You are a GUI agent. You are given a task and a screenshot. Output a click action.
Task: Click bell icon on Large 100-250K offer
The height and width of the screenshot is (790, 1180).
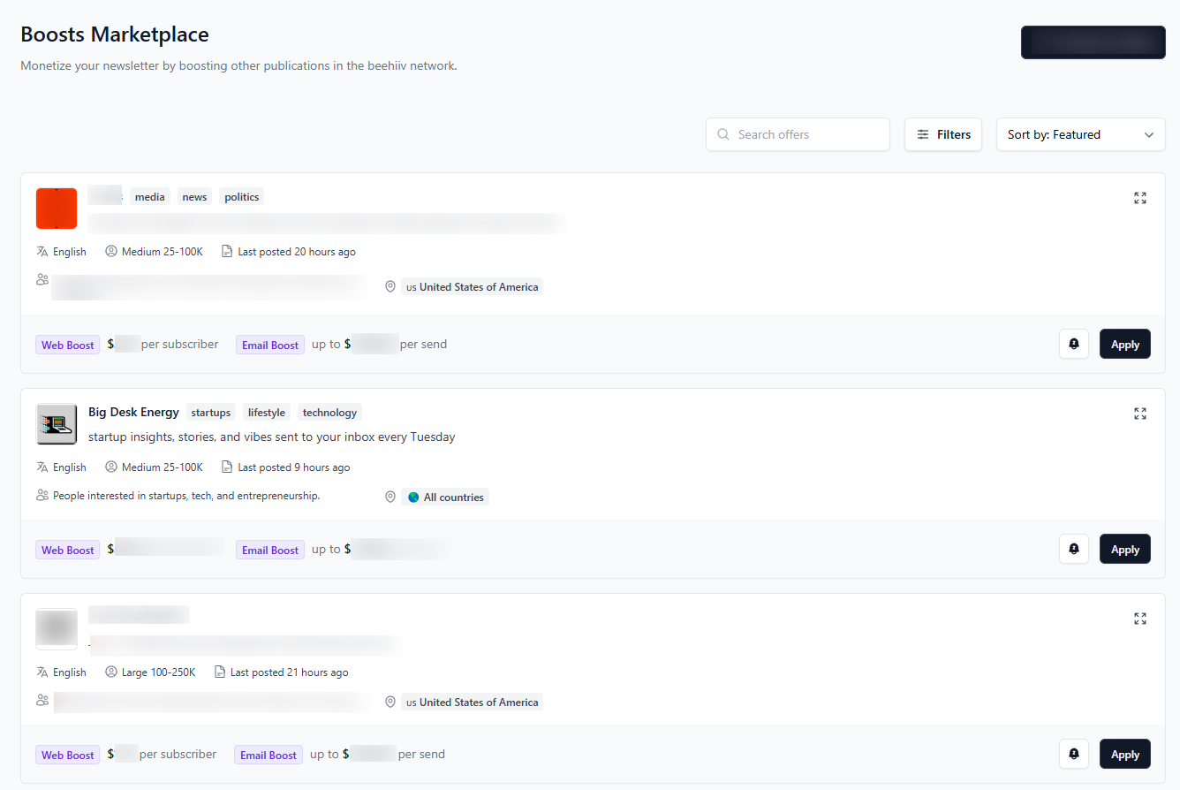coord(1073,754)
